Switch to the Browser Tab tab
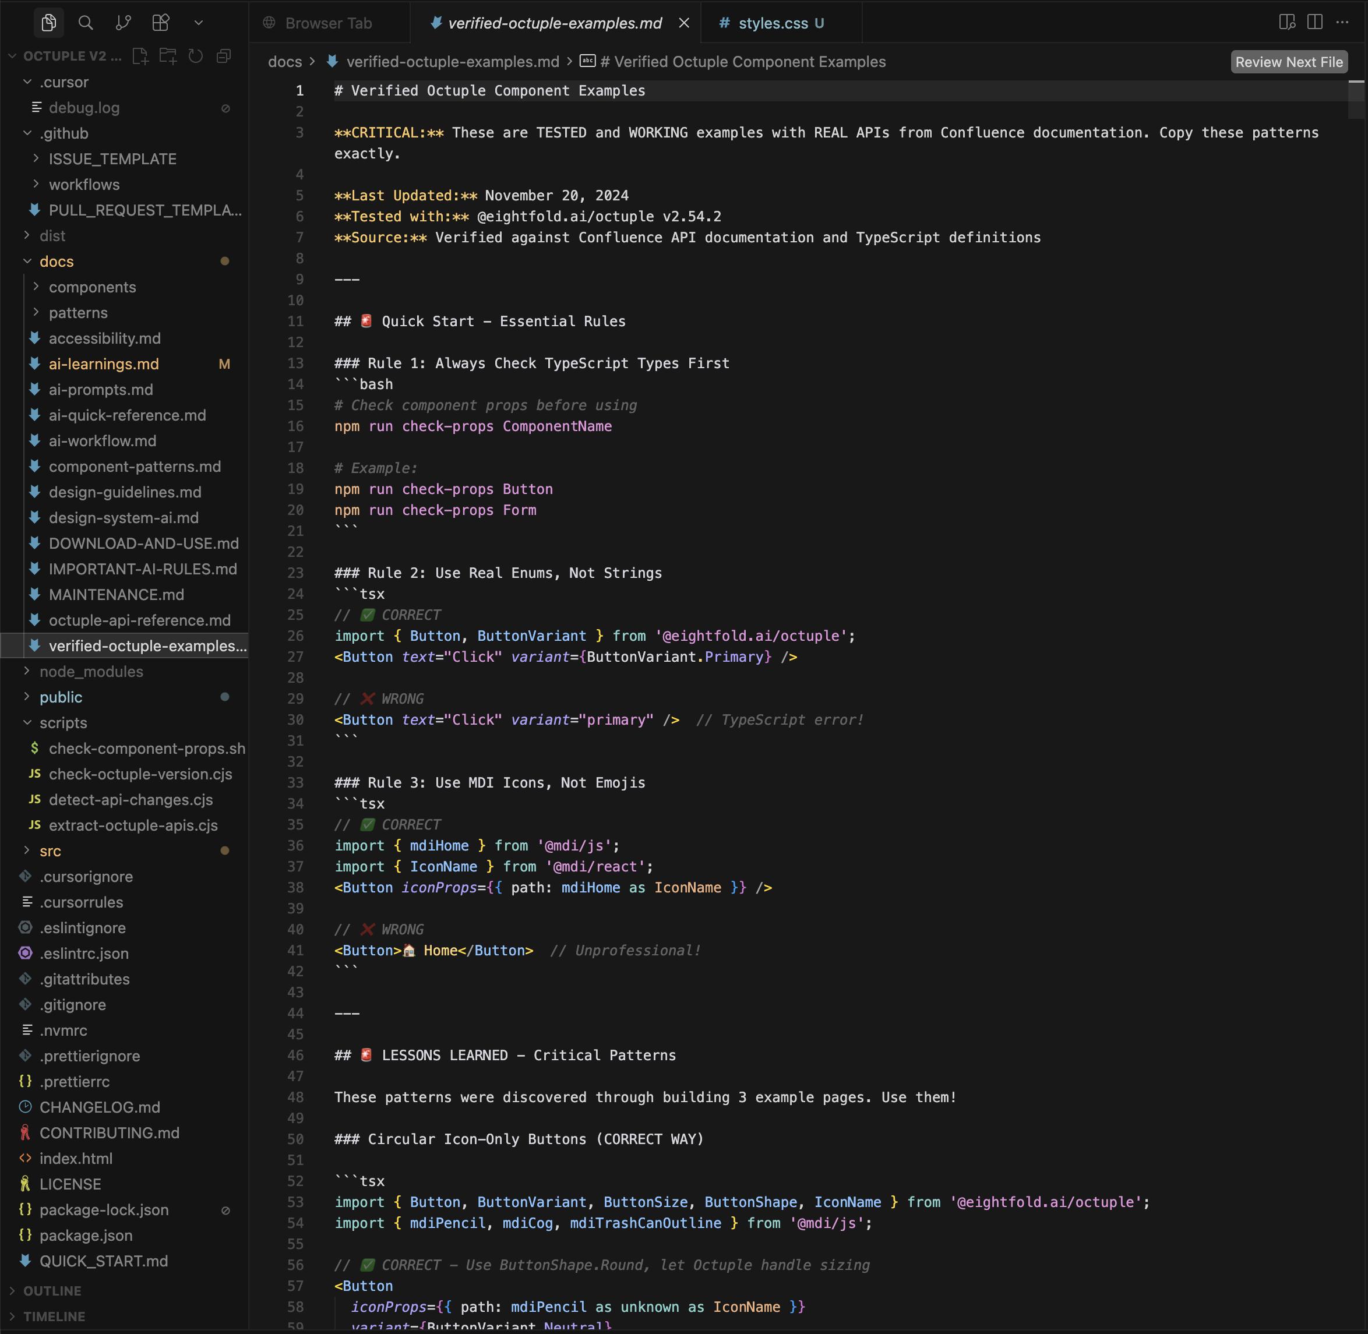 pos(328,23)
